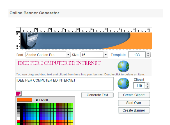The width and height of the screenshot is (170, 125).
Task: Click the Clipart label
Action: coord(139,80)
